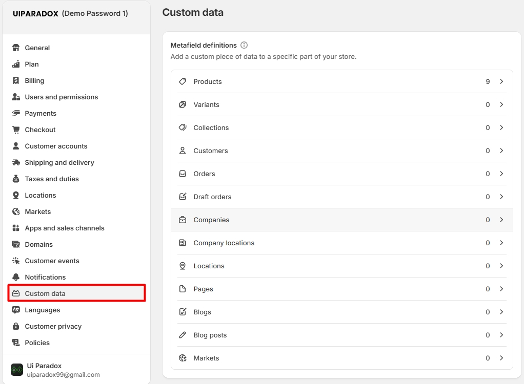Click the Ui Paradox account avatar
This screenshot has height=384, width=524.
[x=17, y=370]
